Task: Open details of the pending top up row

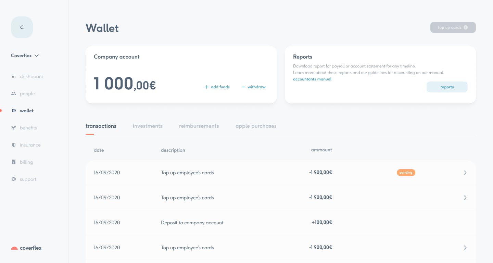Action: pyautogui.click(x=465, y=173)
